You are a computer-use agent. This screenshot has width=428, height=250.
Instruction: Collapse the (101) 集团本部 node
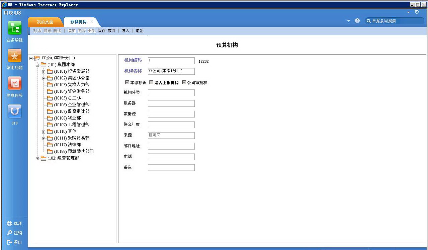tap(37, 65)
